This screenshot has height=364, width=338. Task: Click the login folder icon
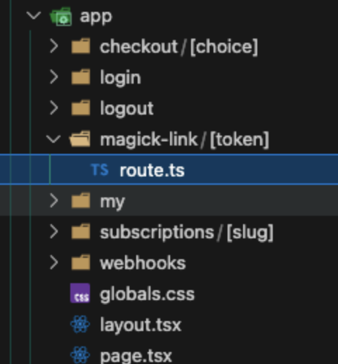pyautogui.click(x=81, y=77)
